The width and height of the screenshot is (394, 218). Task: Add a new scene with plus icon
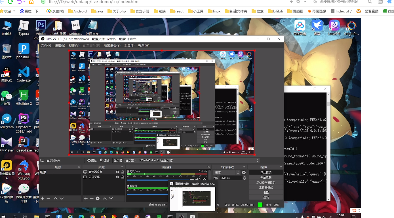(x=43, y=198)
